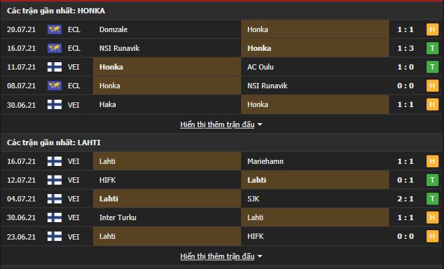Screen dimensions: 444x269
Task: Open the Mariehamn team link
Action: click(x=265, y=161)
